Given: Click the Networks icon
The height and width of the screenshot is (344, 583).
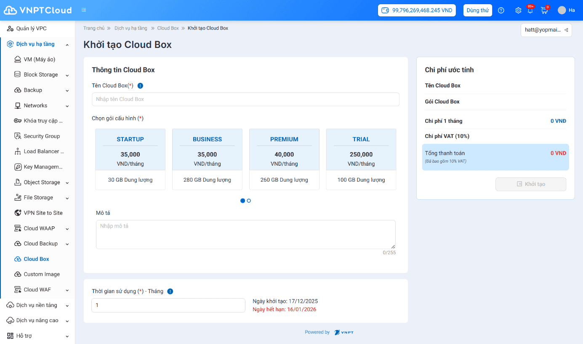Looking at the screenshot, I should tap(18, 106).
